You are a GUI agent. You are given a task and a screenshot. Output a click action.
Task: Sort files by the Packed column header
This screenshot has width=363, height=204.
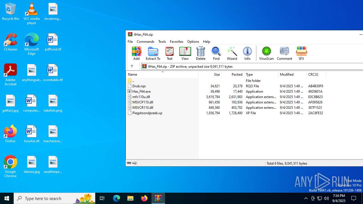(x=233, y=75)
